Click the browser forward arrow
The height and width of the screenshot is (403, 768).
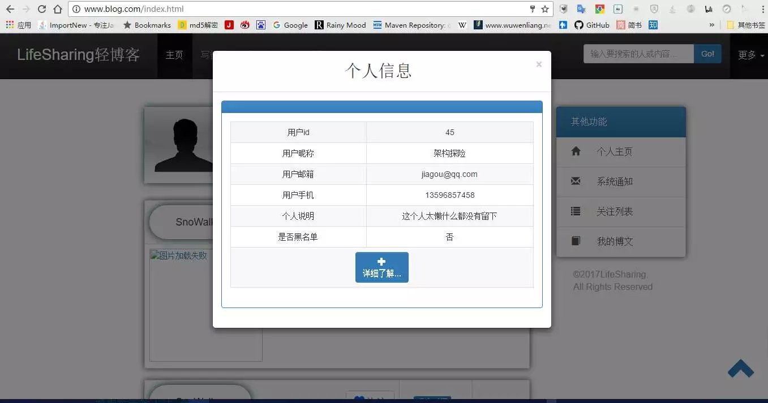point(25,9)
